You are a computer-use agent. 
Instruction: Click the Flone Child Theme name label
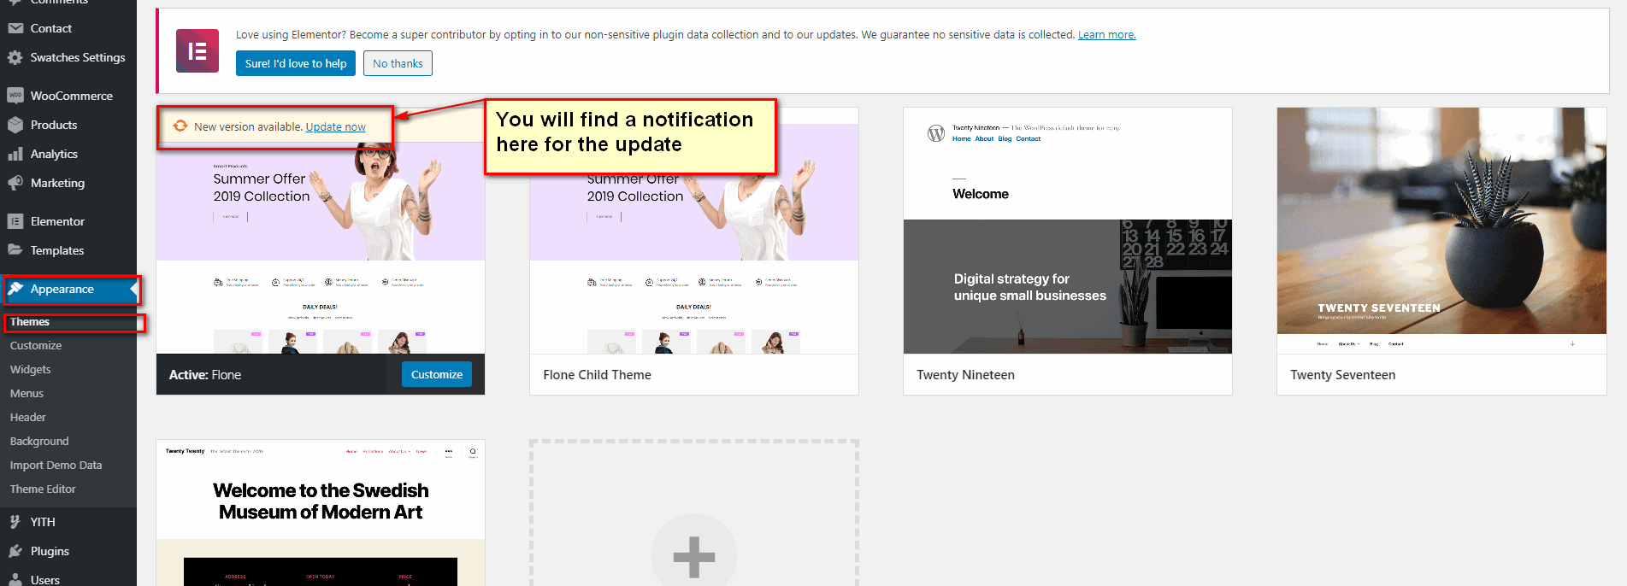[x=597, y=375]
